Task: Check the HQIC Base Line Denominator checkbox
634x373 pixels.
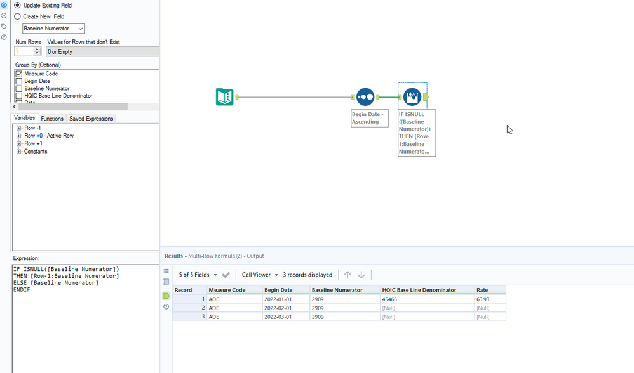Action: pyautogui.click(x=18, y=96)
